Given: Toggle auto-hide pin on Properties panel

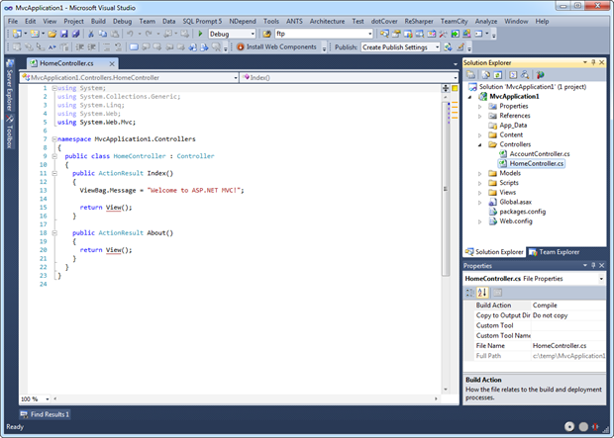Looking at the screenshot, I should [x=593, y=266].
